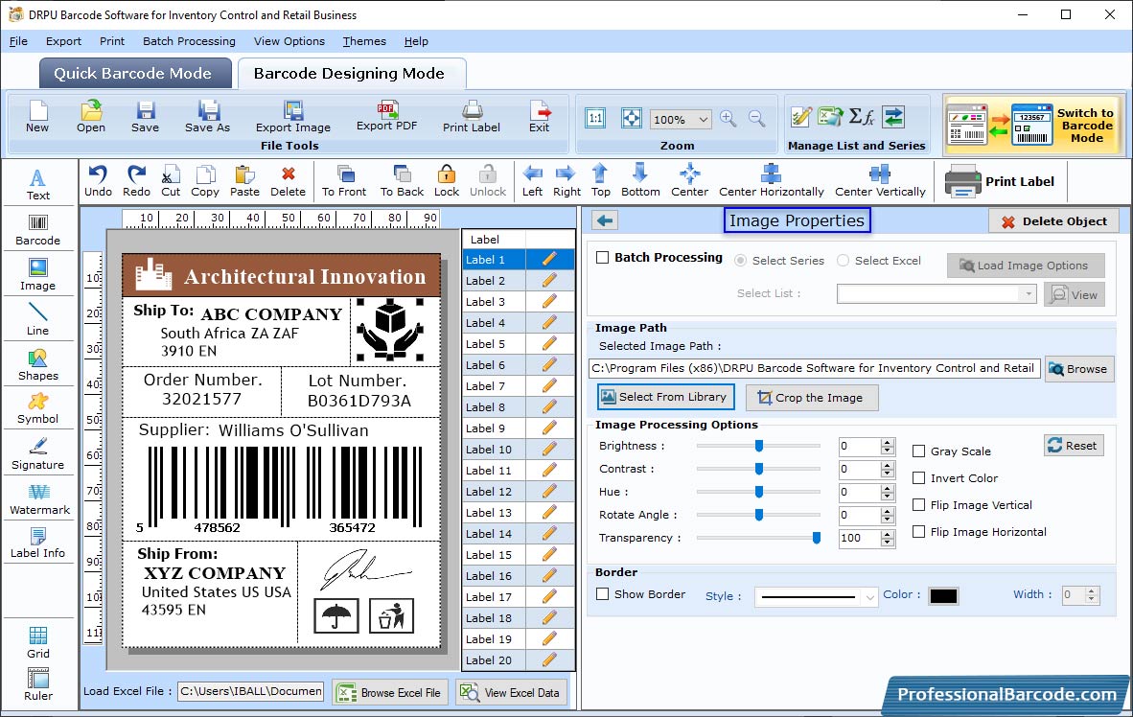Export the label to PDF

tap(386, 116)
